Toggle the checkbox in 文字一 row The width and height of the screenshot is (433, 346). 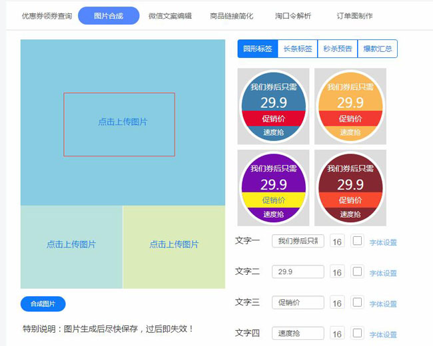point(357,241)
